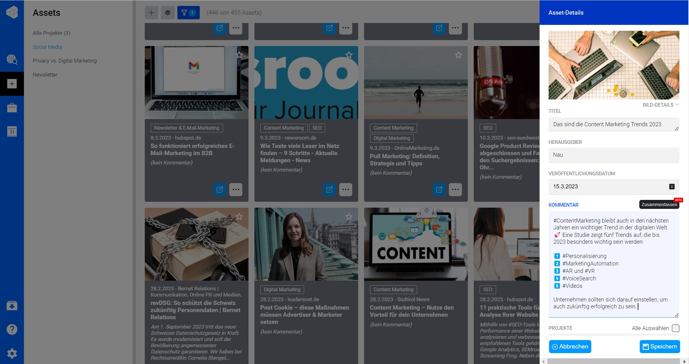Open more options on newsroom.de card
This screenshot has width=689, height=364.
click(346, 189)
